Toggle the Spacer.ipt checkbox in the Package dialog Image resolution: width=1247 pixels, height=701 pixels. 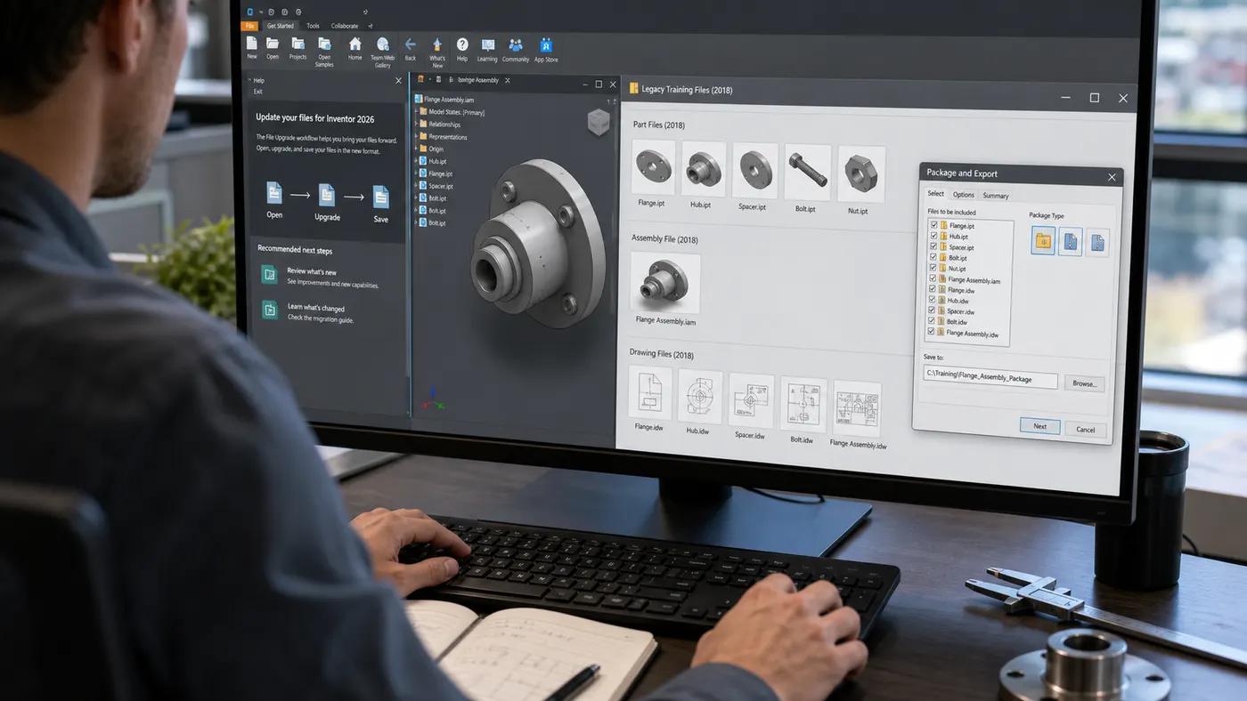pos(933,246)
